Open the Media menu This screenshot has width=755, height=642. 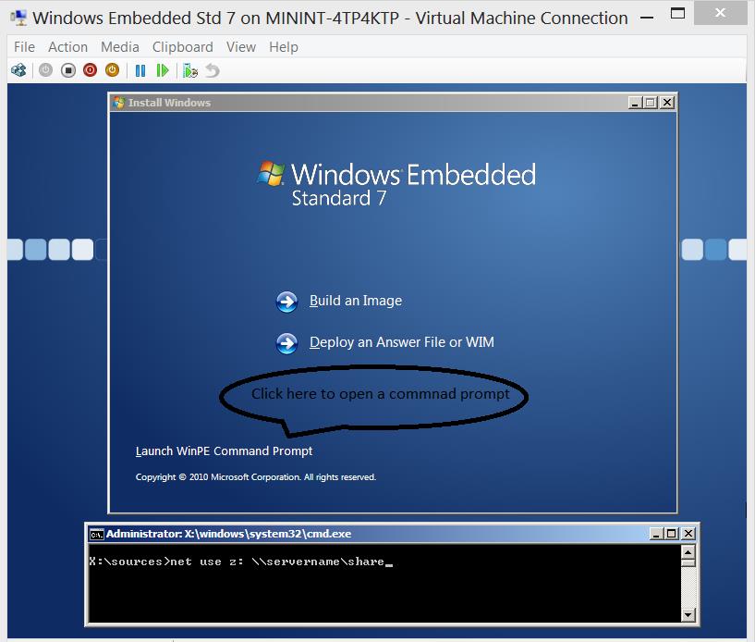pyautogui.click(x=120, y=47)
